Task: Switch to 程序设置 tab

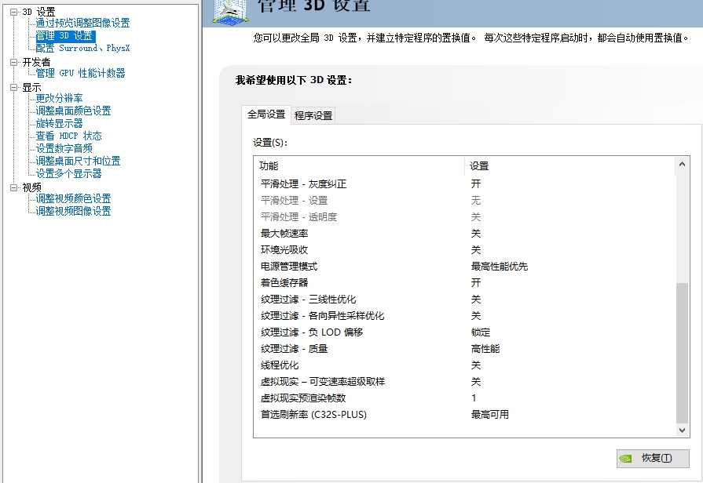Action: (313, 115)
